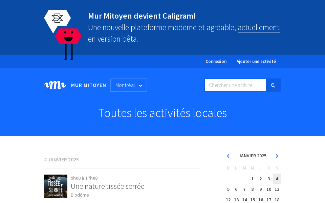The image size is (325, 203).
Task: Open the Connexion menu item
Action: (x=216, y=62)
